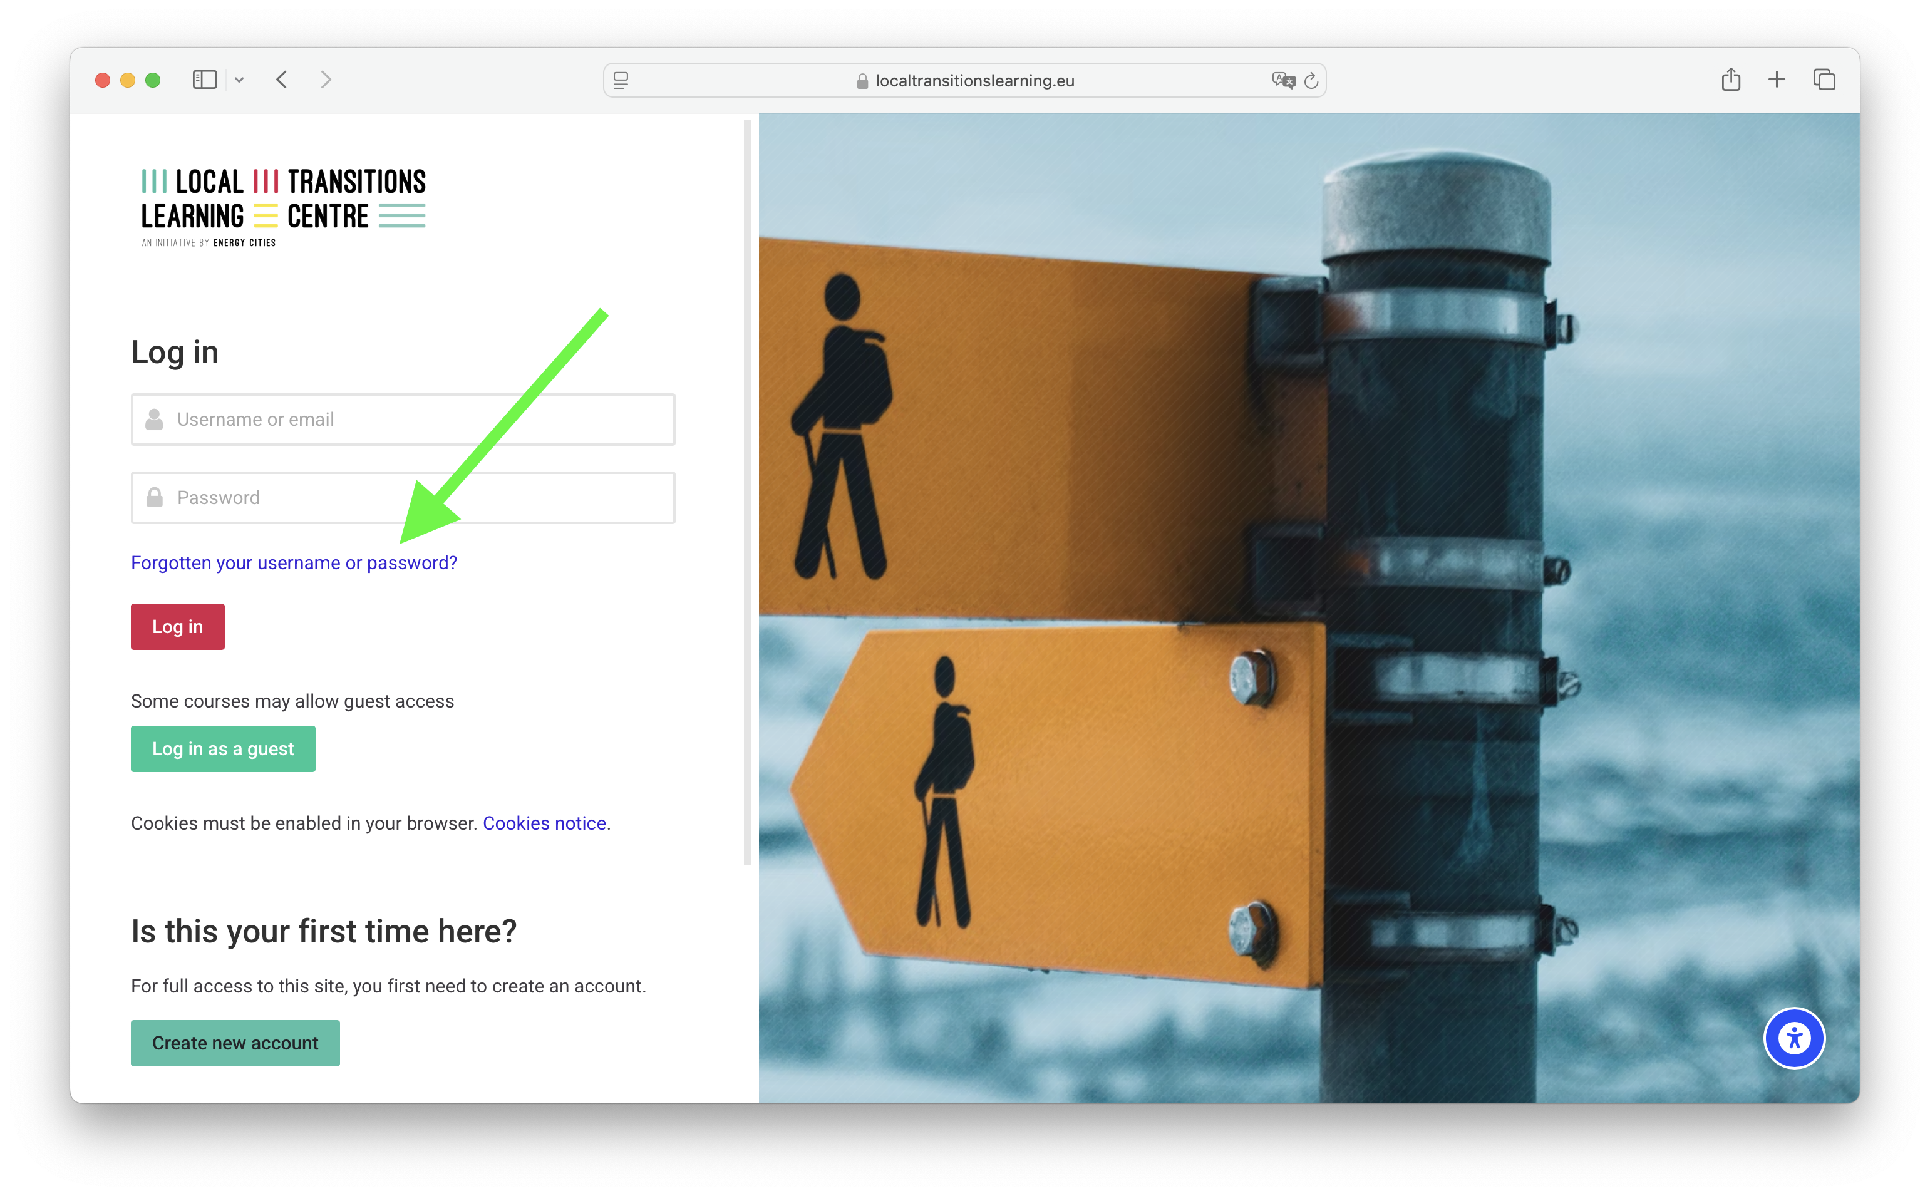Click the forward navigation arrow
Viewport: 1930px width, 1196px height.
[325, 80]
